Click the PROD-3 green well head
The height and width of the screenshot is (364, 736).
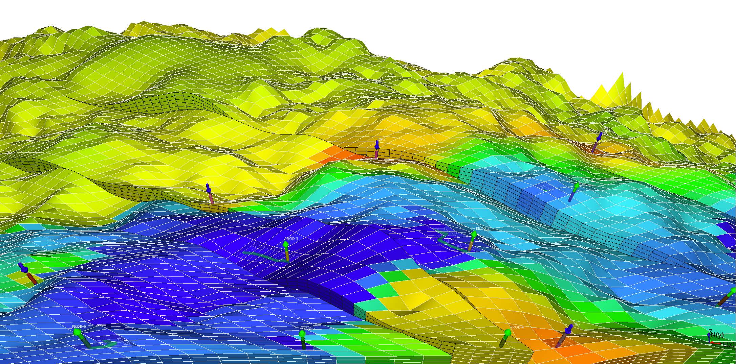coord(286,244)
